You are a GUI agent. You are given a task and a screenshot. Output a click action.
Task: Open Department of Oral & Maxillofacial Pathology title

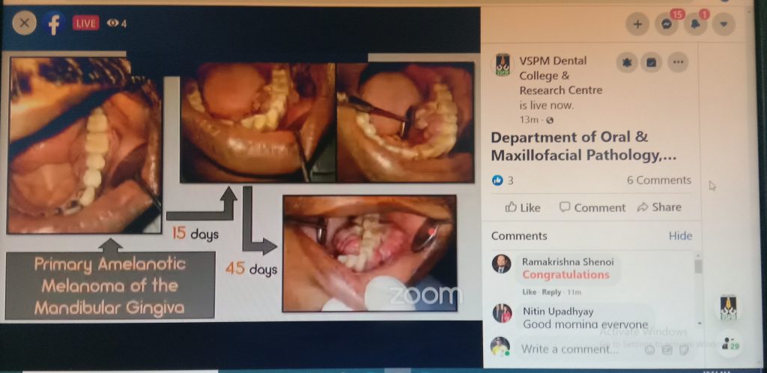point(583,146)
